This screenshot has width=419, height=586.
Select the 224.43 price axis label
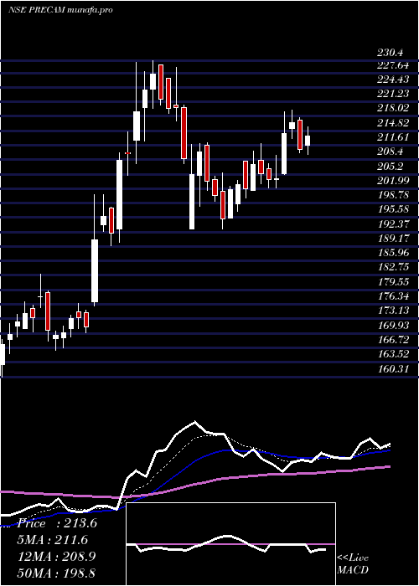click(x=394, y=80)
